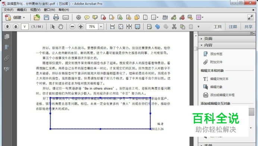Toggle the Comment (注释) pane
Screen dimensions: 258x146
(x=233, y=27)
